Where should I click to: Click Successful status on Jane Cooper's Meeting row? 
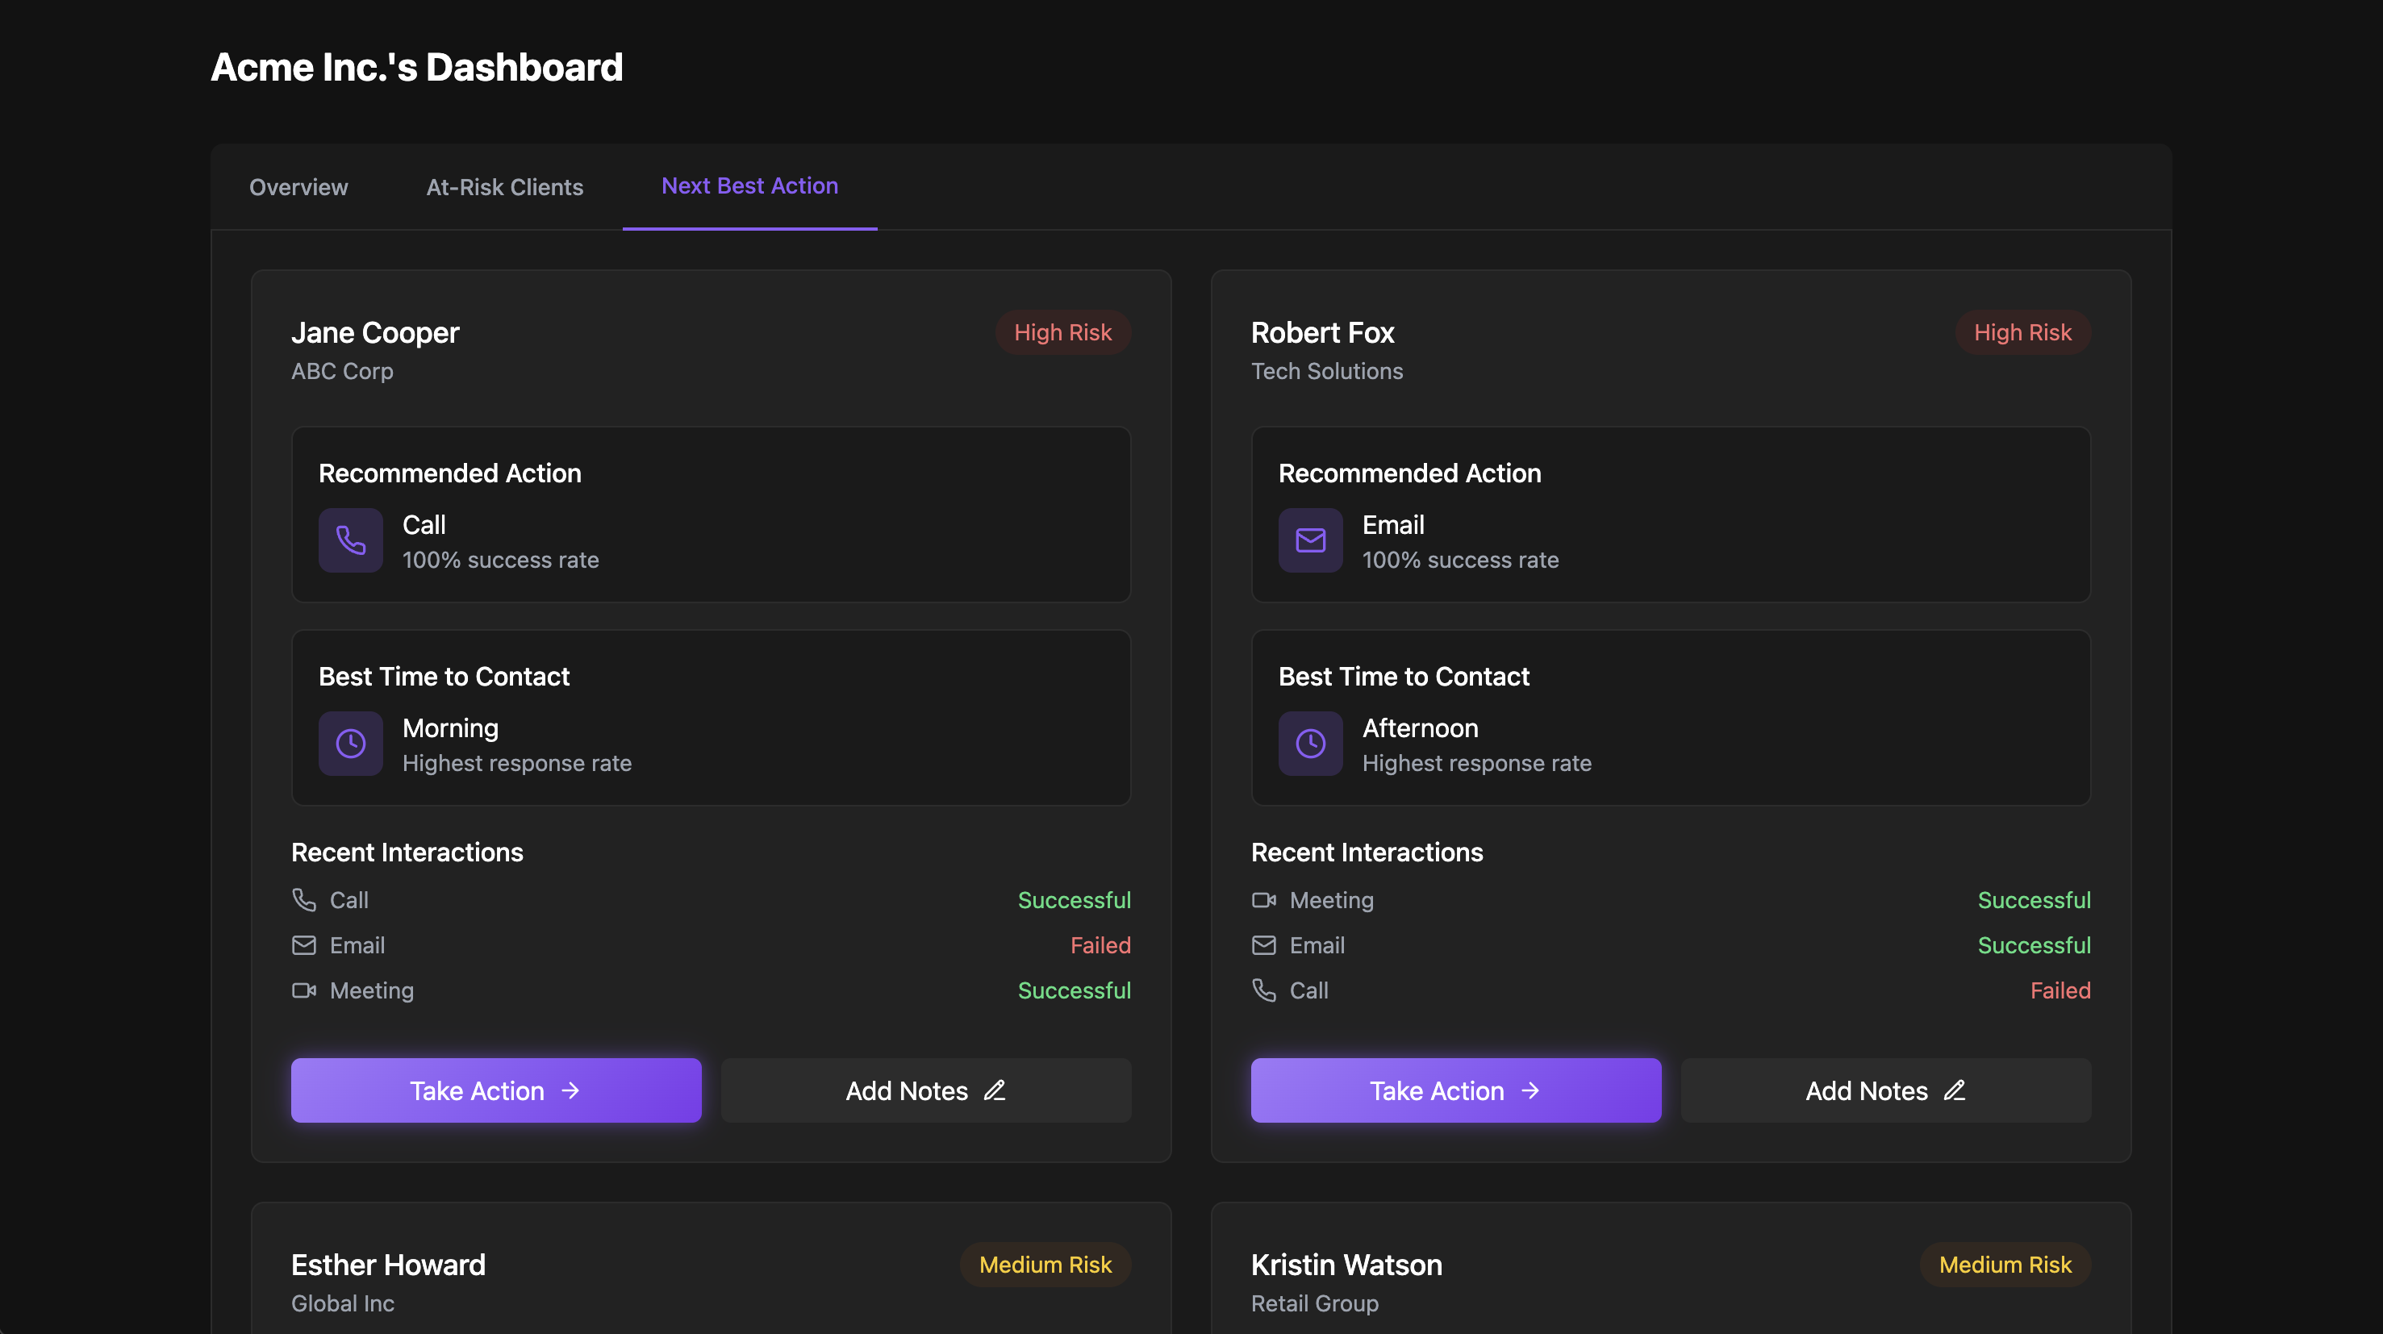pyautogui.click(x=1074, y=990)
